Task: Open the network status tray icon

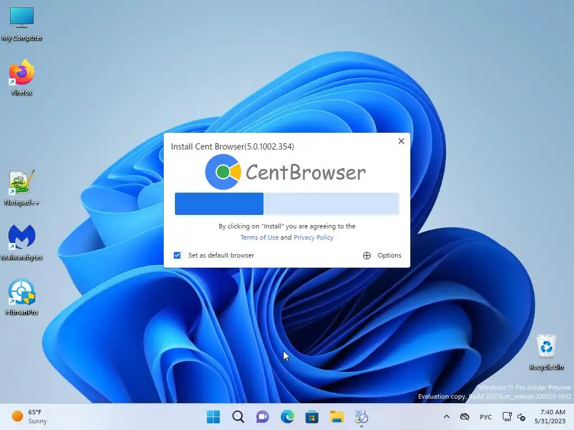Action: (x=507, y=417)
